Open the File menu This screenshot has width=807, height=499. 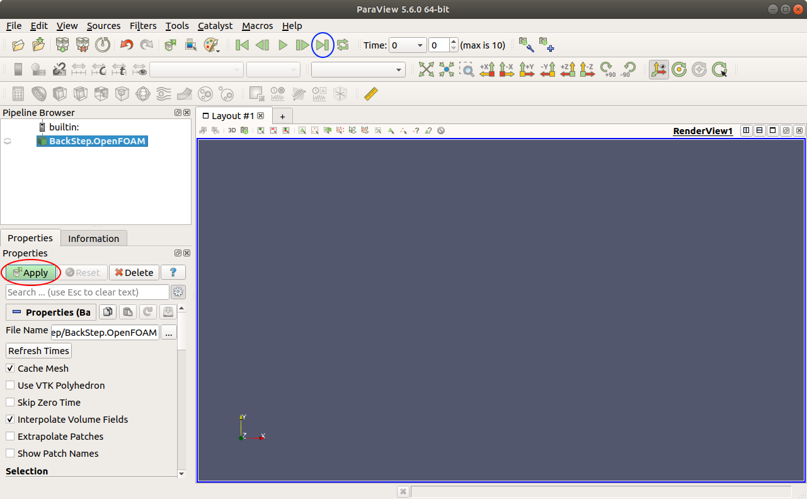point(14,26)
